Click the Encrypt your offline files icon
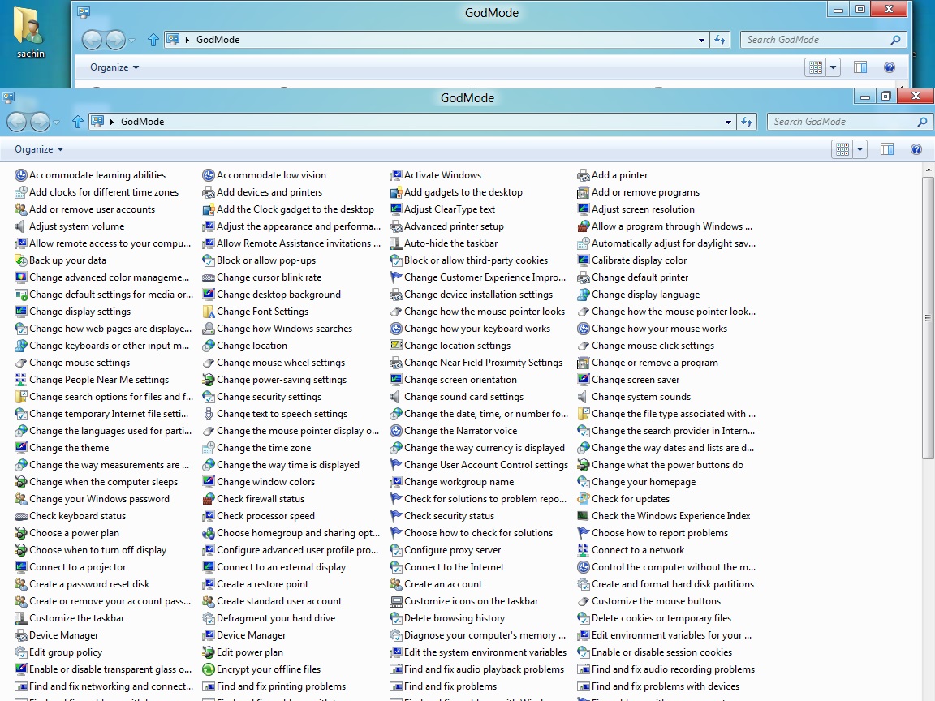935x701 pixels. pos(208,669)
